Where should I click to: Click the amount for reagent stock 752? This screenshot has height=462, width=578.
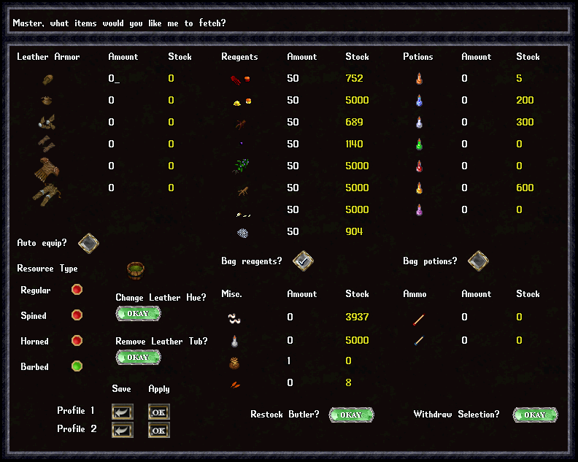click(293, 79)
